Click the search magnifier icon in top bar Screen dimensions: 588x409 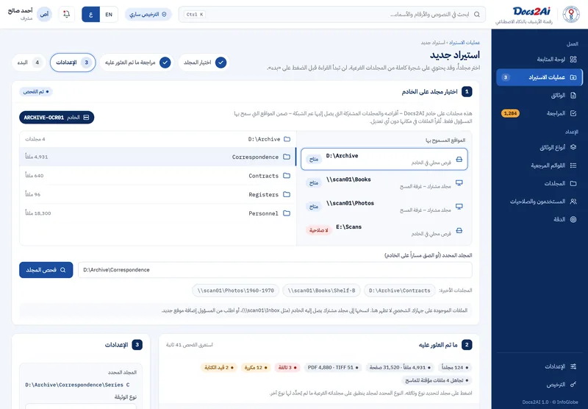pos(476,14)
